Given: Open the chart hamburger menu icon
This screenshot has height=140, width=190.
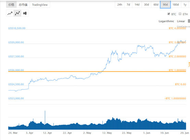Looking at the screenshot, I should coord(189,21).
